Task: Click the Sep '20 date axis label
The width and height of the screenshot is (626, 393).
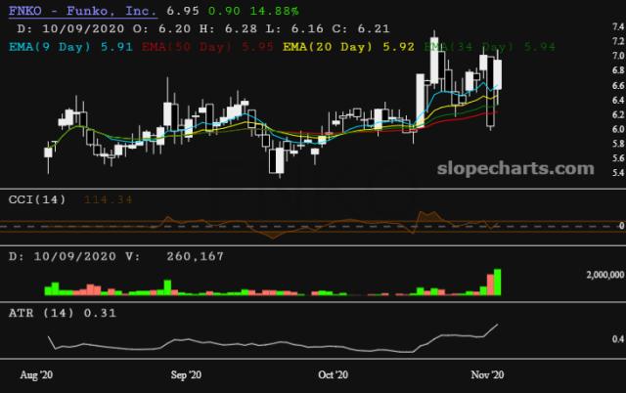Action: [x=186, y=375]
